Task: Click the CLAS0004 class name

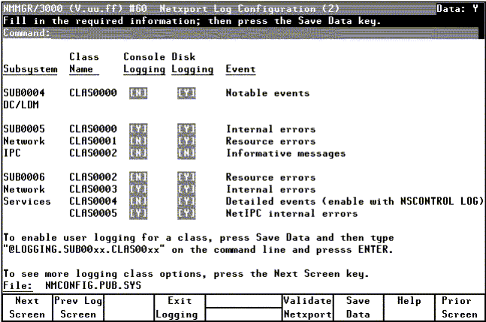Action: click(93, 201)
